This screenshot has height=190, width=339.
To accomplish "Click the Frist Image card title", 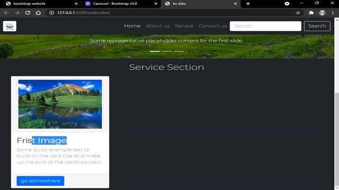I will tap(41, 140).
